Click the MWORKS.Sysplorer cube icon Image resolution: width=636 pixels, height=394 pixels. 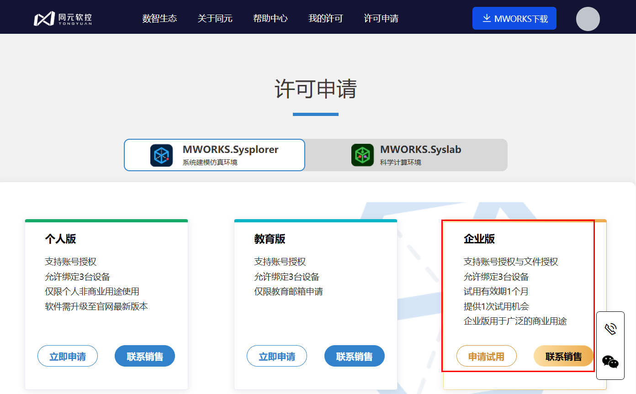[x=162, y=155]
